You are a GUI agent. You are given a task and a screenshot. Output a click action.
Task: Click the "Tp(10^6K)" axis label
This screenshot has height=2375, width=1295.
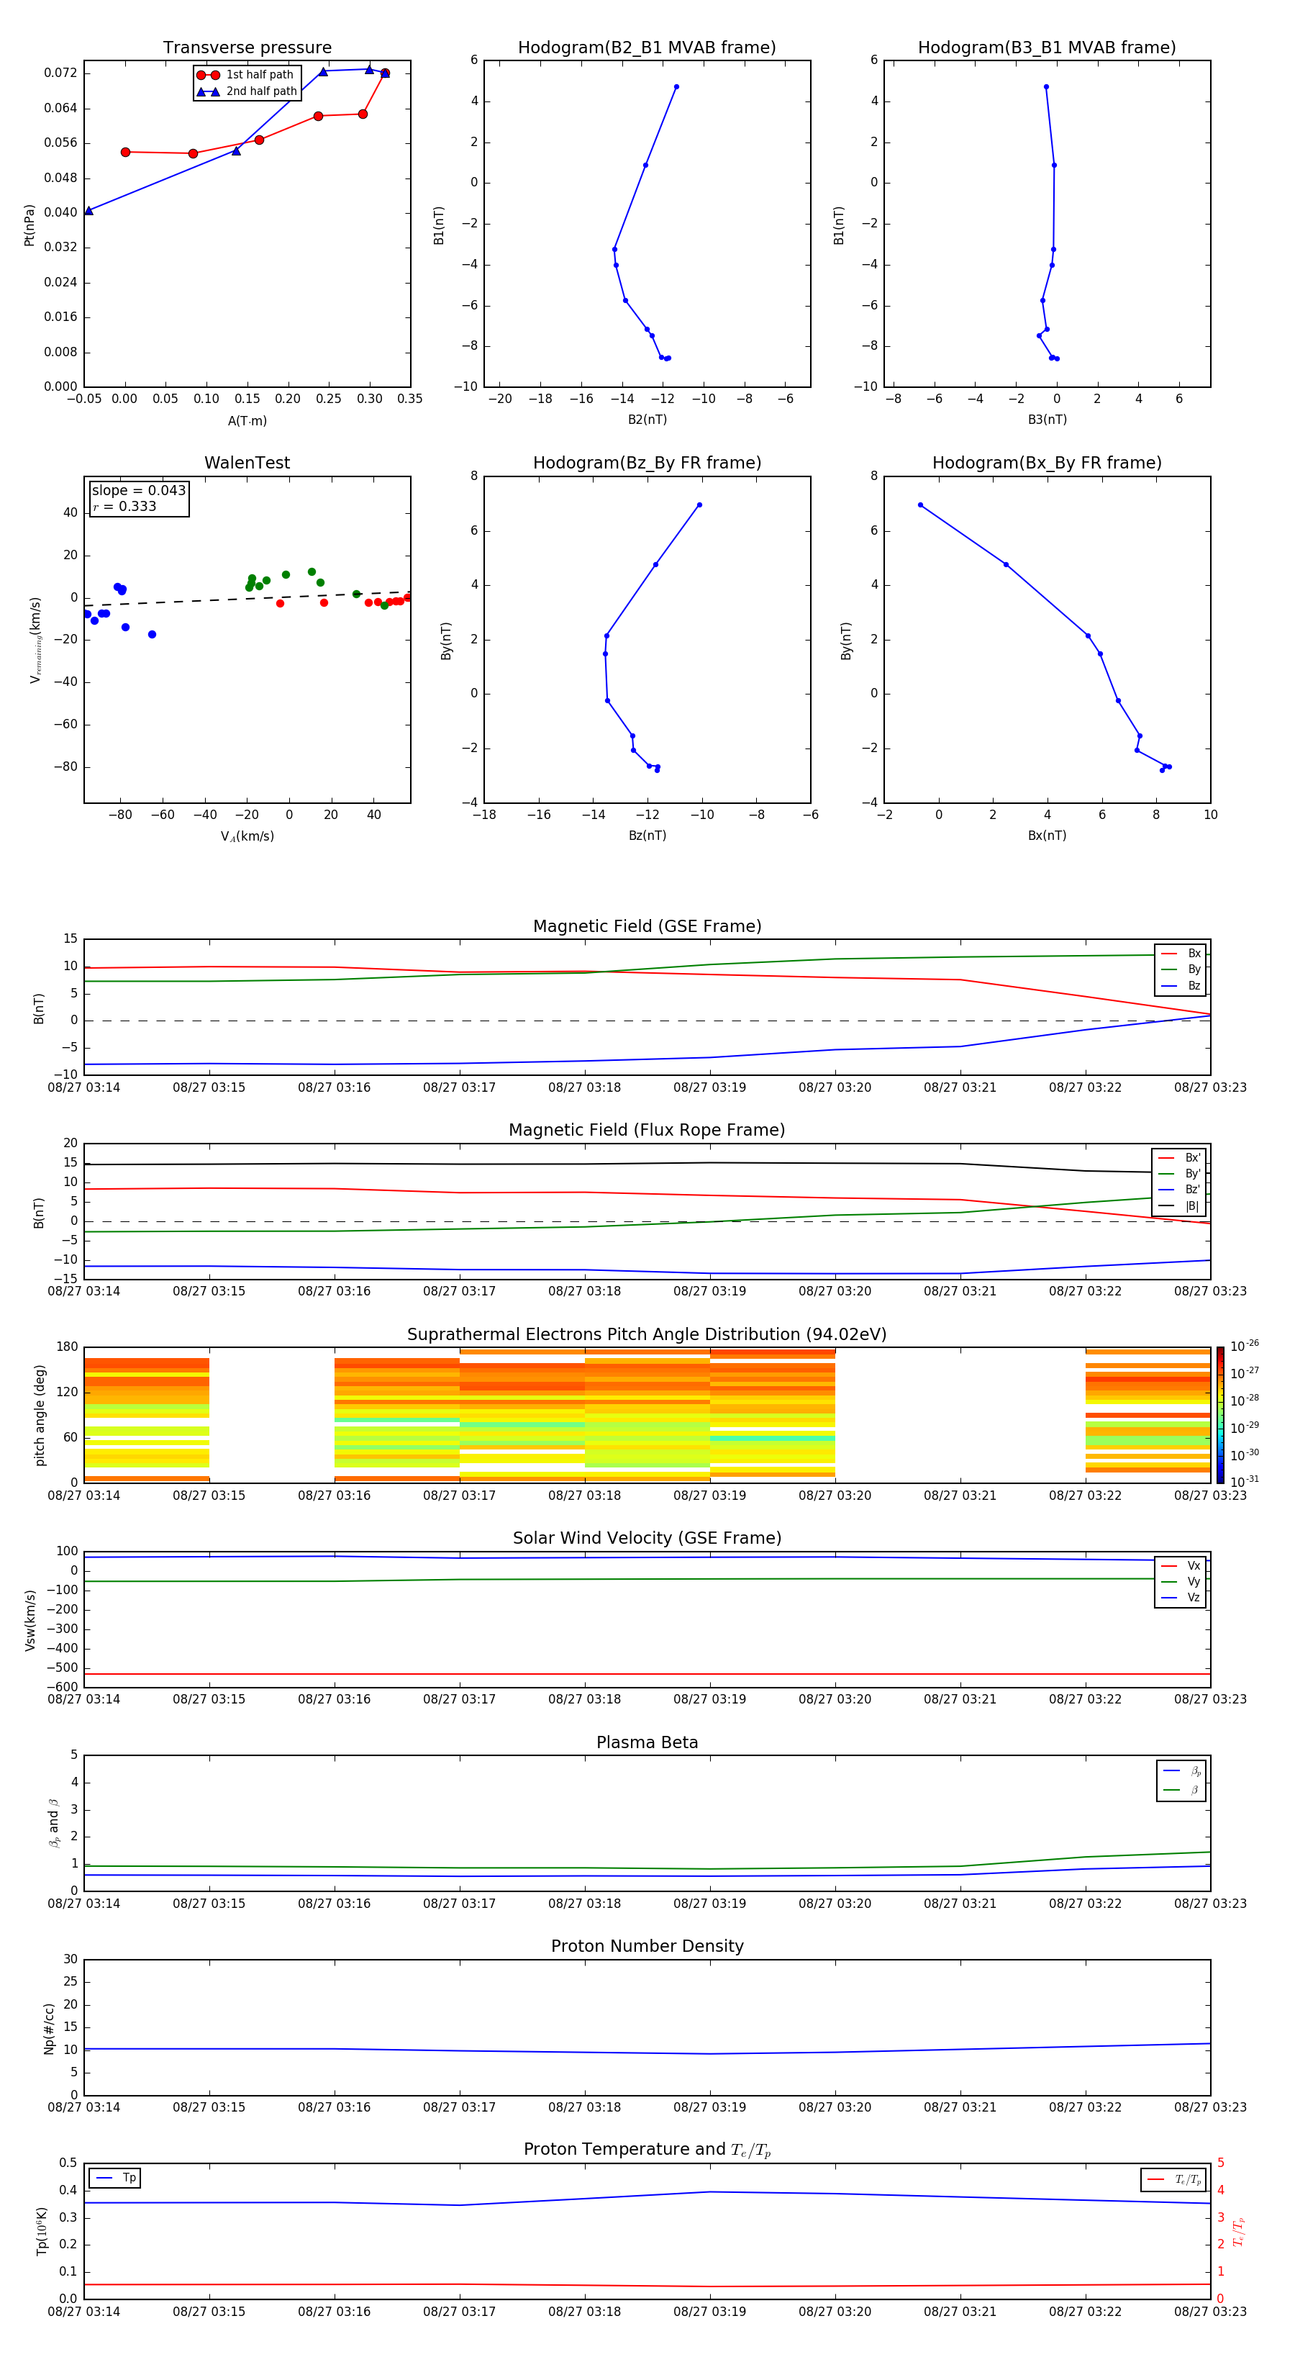point(42,2232)
